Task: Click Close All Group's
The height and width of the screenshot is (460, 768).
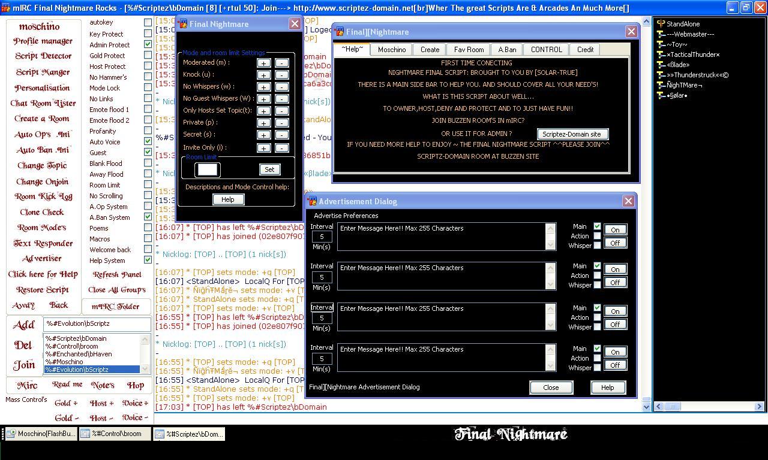Action: tap(117, 289)
